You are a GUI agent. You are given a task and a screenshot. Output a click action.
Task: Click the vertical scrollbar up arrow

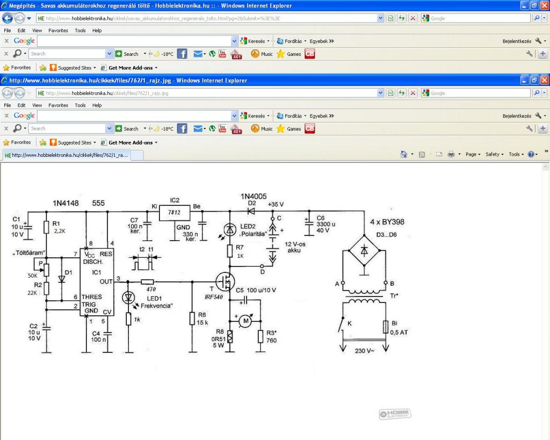pos(546,167)
